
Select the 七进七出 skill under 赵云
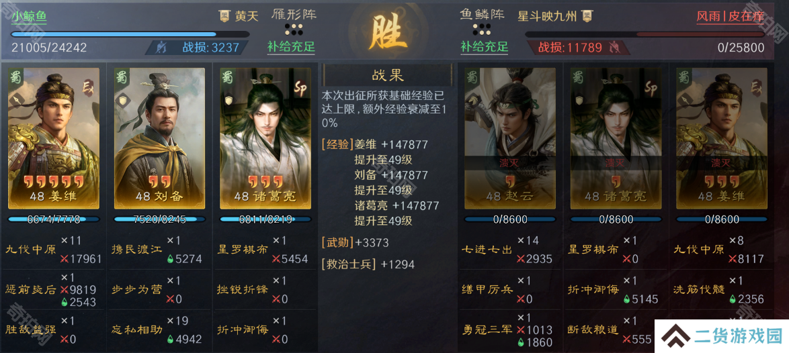pyautogui.click(x=487, y=250)
